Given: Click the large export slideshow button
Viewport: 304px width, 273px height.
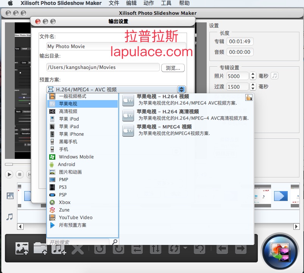Looking at the screenshot, I should pos(280,252).
